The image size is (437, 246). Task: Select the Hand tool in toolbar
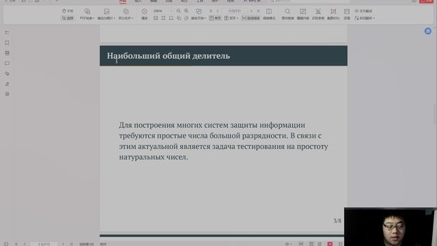tap(68, 11)
